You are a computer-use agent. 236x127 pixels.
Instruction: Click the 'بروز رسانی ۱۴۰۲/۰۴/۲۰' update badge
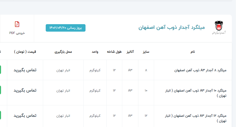65,28
